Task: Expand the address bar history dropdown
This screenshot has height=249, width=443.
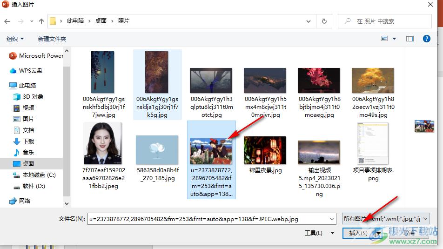Action: point(308,21)
